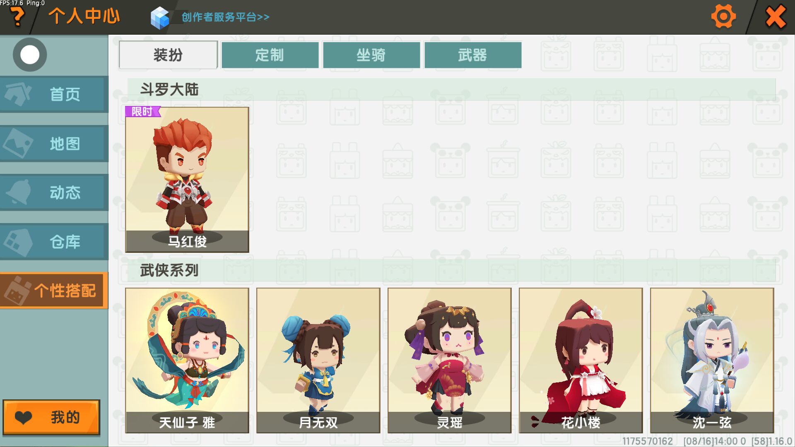Image resolution: width=795 pixels, height=447 pixels.
Task: Click the round profile avatar icon
Action: pyautogui.click(x=30, y=55)
